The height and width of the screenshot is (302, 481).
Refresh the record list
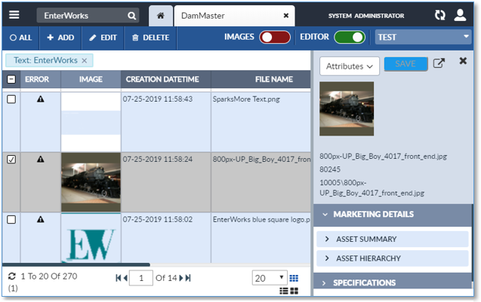click(x=11, y=278)
